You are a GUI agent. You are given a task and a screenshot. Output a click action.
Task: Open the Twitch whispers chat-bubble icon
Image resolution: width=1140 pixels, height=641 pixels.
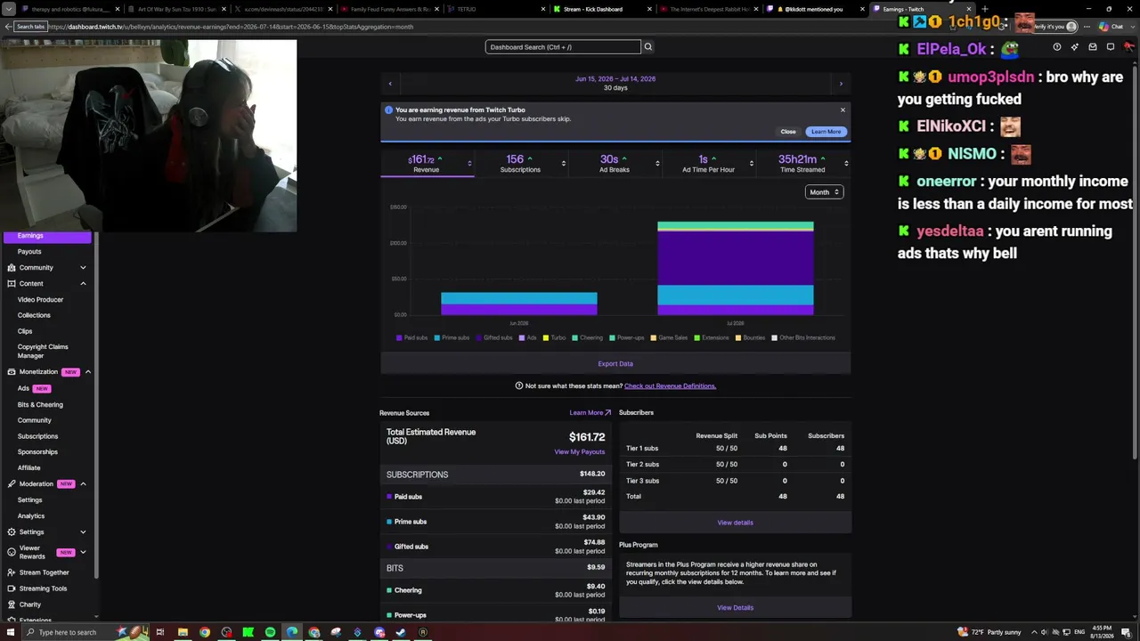tap(1111, 47)
